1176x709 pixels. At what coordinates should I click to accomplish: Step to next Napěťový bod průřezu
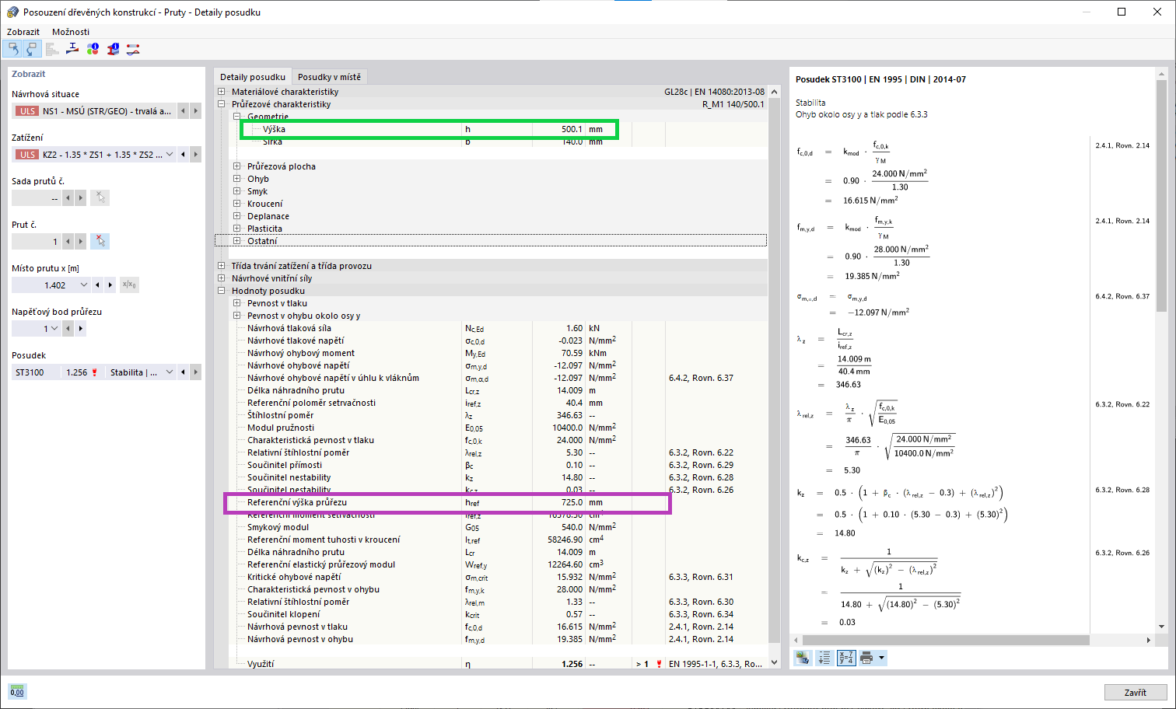tap(81, 328)
